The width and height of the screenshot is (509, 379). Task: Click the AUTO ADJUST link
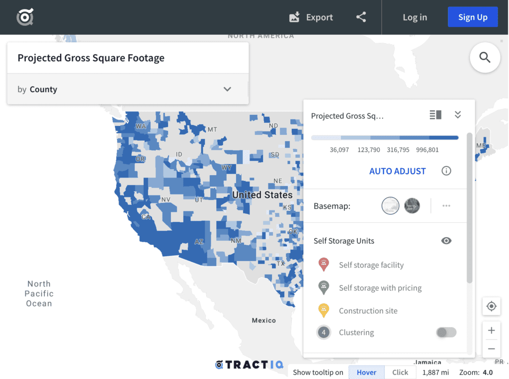(x=397, y=171)
